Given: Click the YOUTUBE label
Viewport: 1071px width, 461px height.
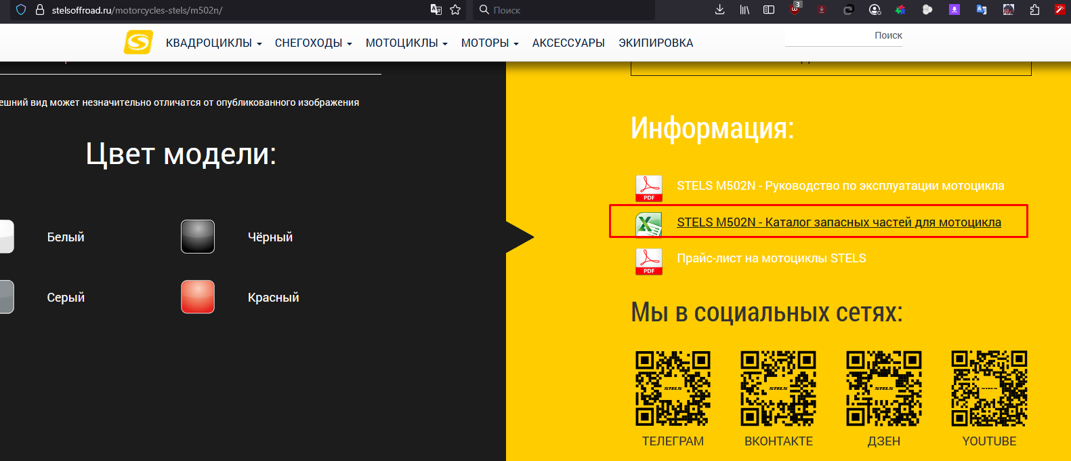Looking at the screenshot, I should [x=989, y=441].
